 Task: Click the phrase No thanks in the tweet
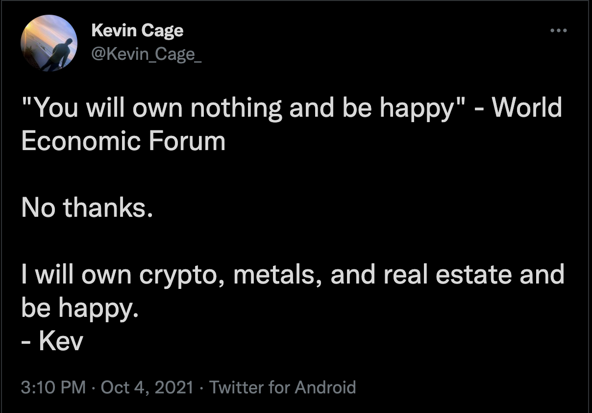87,207
